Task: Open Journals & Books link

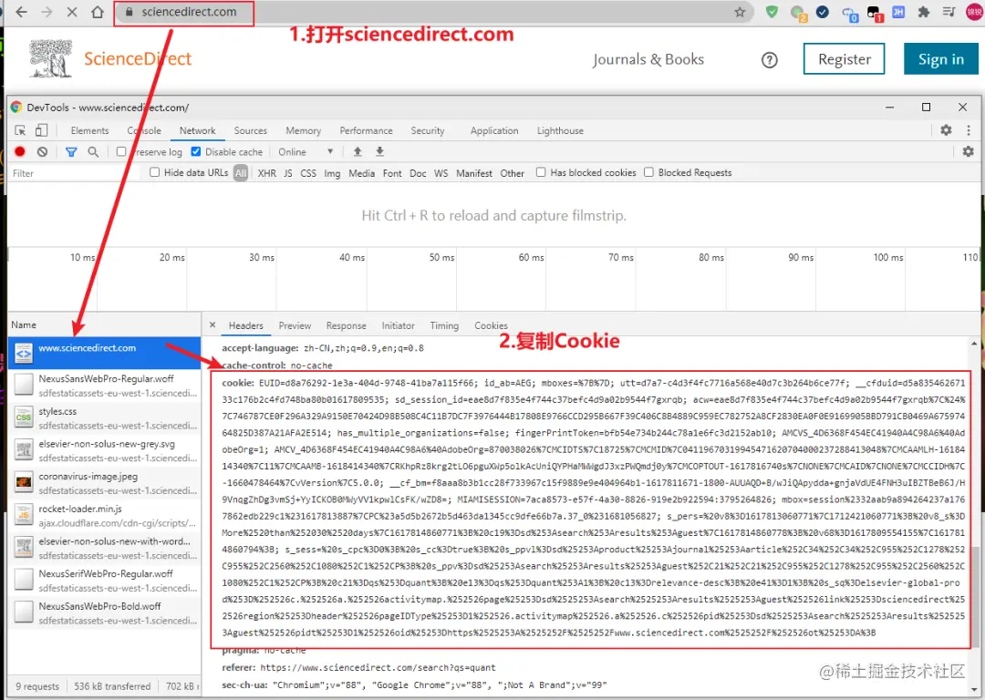Action: 648,59
